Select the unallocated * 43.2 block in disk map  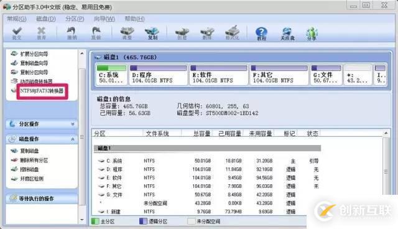coord(358,75)
